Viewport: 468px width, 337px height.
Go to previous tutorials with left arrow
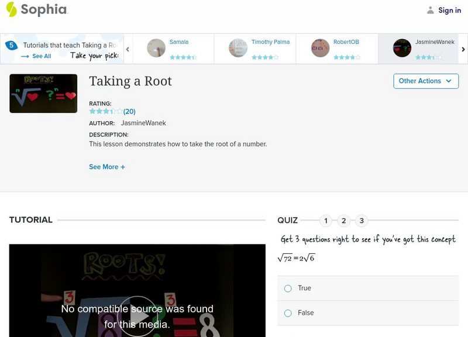[128, 49]
